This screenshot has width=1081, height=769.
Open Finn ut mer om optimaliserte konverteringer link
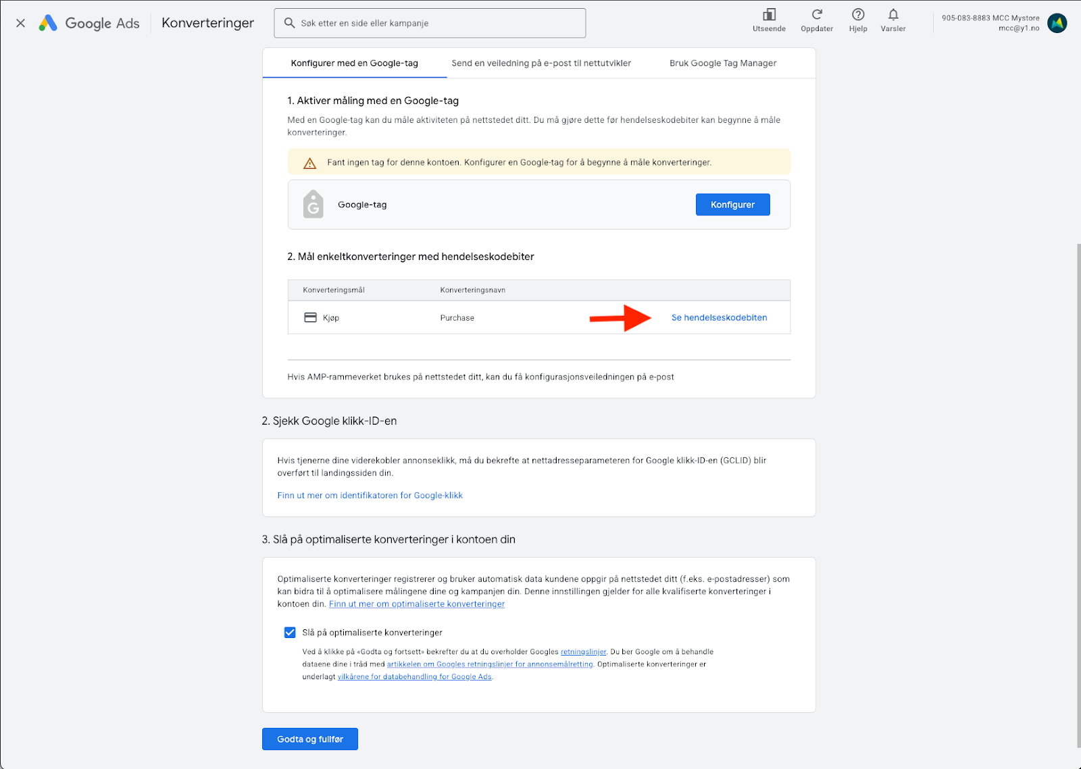417,604
